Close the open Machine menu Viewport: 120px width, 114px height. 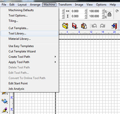pos(49,4)
